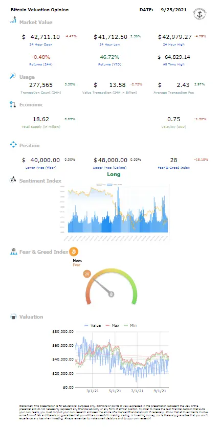Click the date 9/25/2021
222x427 pixels.
[x=173, y=10]
